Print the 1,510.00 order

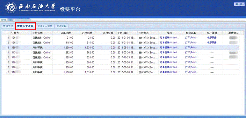(191, 72)
